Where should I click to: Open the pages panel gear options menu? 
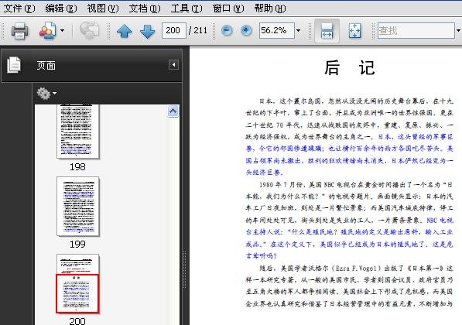point(46,94)
